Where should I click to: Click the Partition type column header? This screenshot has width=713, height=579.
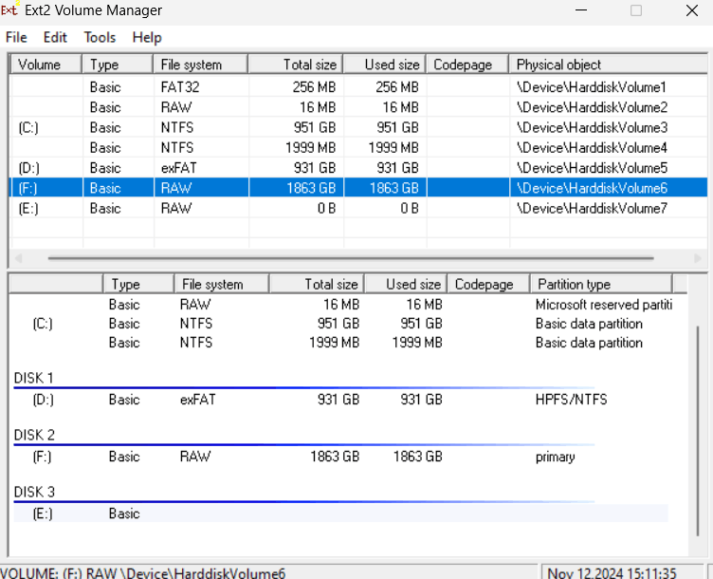point(601,284)
